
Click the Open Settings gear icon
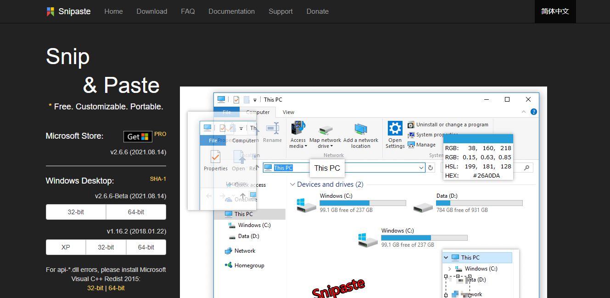point(395,129)
